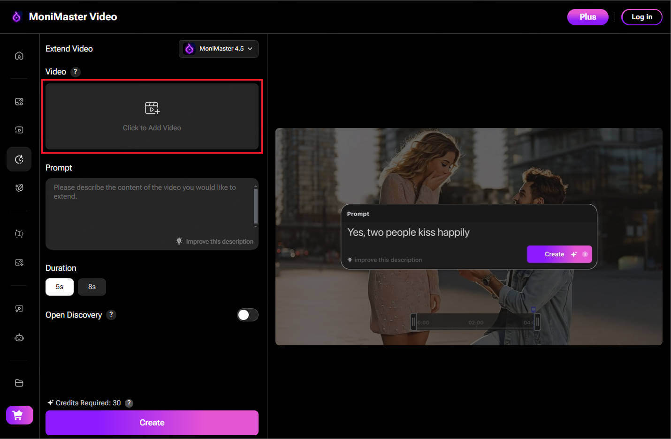Screen dimensions: 671x439
Task: Open the text-to-video tool in the sidebar
Action: [19, 233]
